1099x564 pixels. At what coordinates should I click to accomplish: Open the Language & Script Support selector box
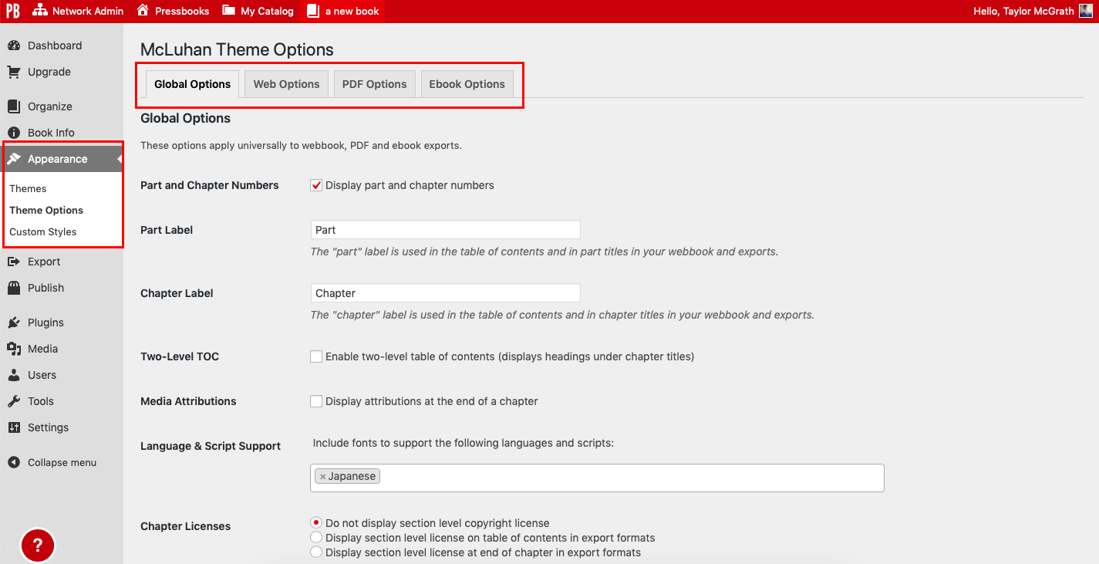597,478
